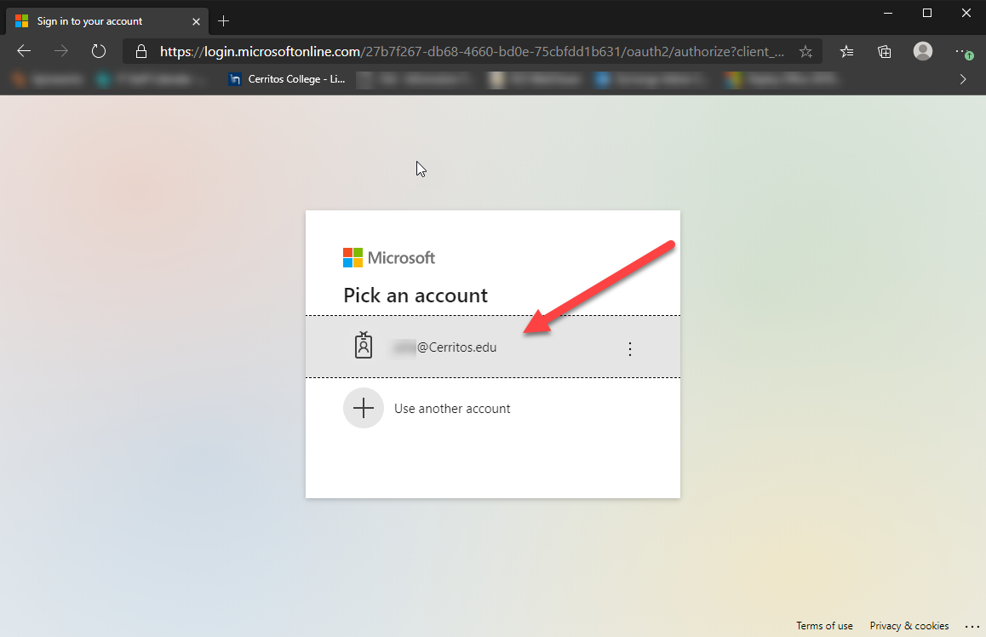This screenshot has height=637, width=986.
Task: Open browser Settings and more menu
Action: [963, 52]
